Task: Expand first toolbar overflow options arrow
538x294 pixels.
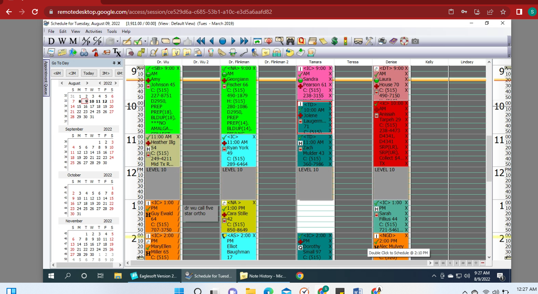Action: [509, 41]
